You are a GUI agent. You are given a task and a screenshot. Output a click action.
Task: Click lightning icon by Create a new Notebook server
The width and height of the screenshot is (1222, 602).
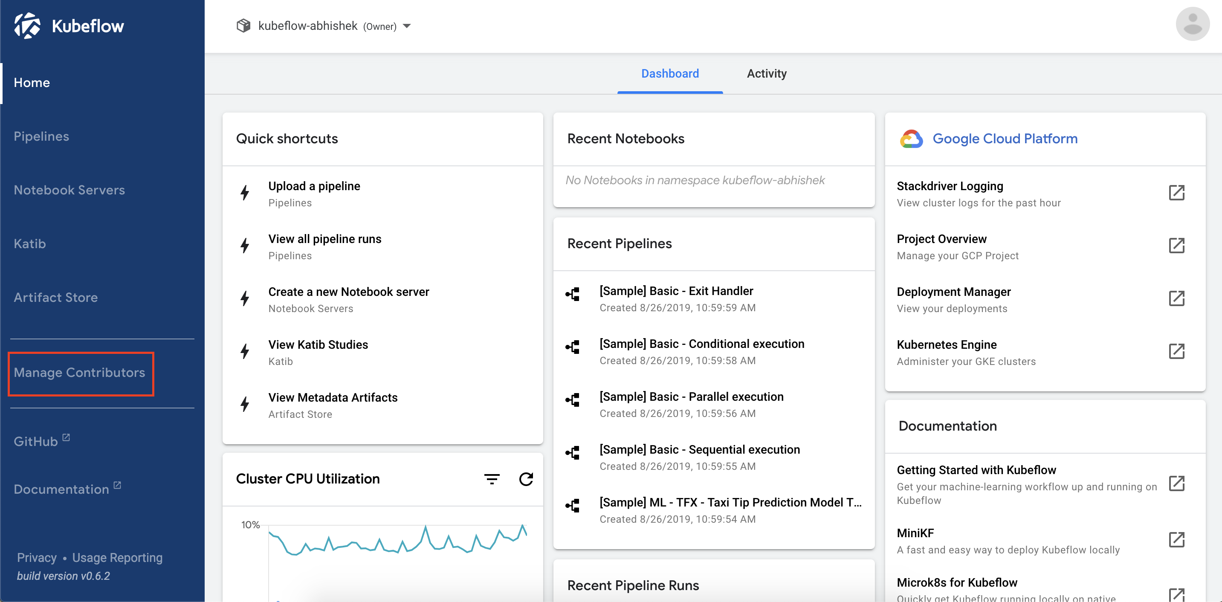(245, 298)
